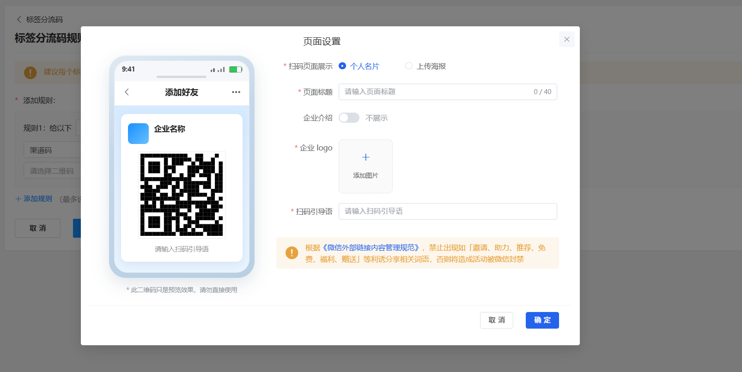The width and height of the screenshot is (742, 372).
Task: Focus the 页面标题 input field
Action: click(448, 92)
